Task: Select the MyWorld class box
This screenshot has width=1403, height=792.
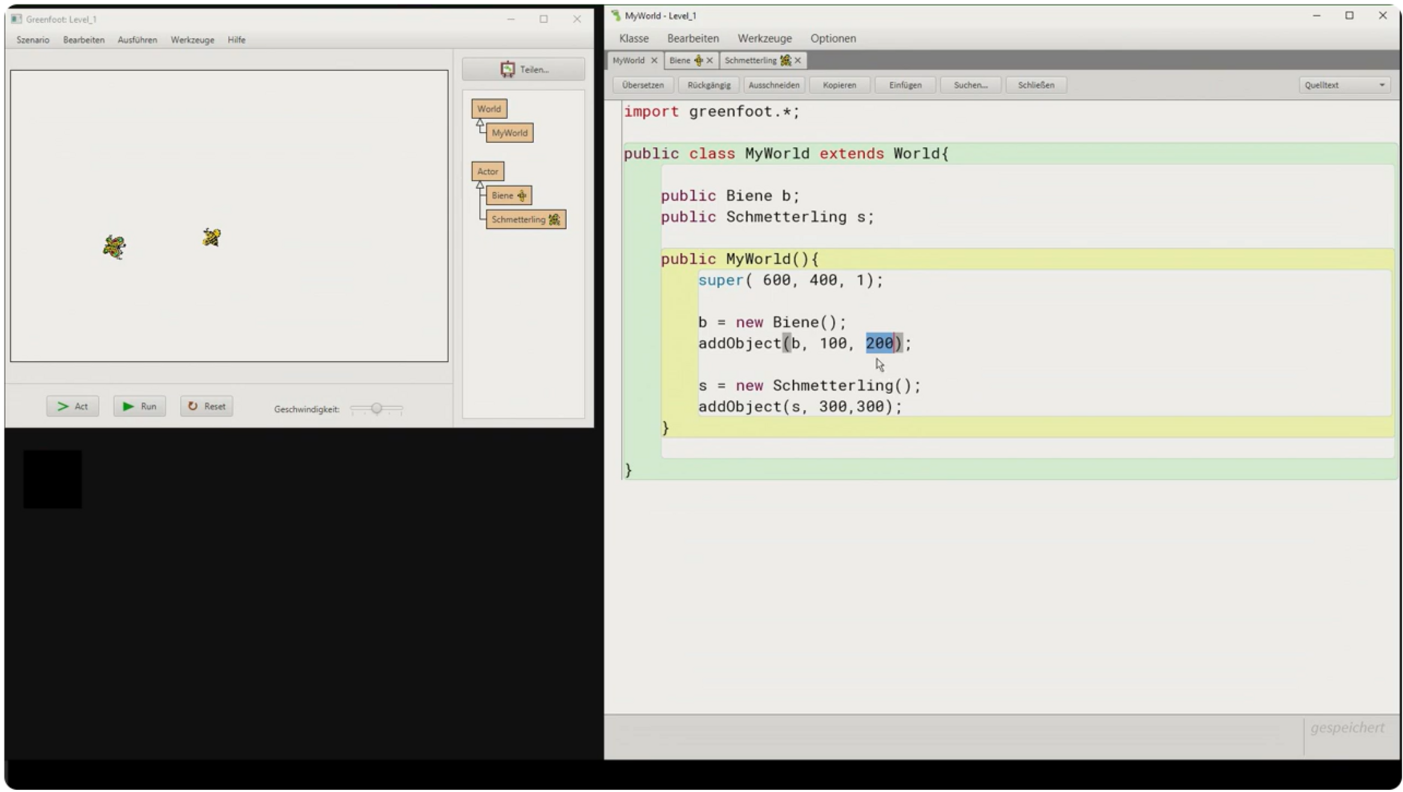Action: tap(509, 133)
